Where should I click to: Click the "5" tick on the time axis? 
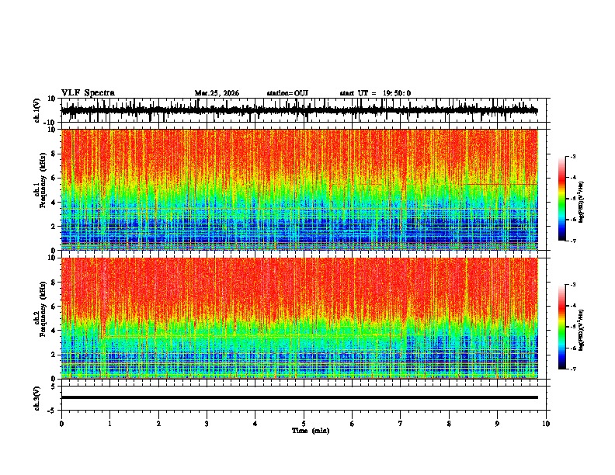(304, 424)
